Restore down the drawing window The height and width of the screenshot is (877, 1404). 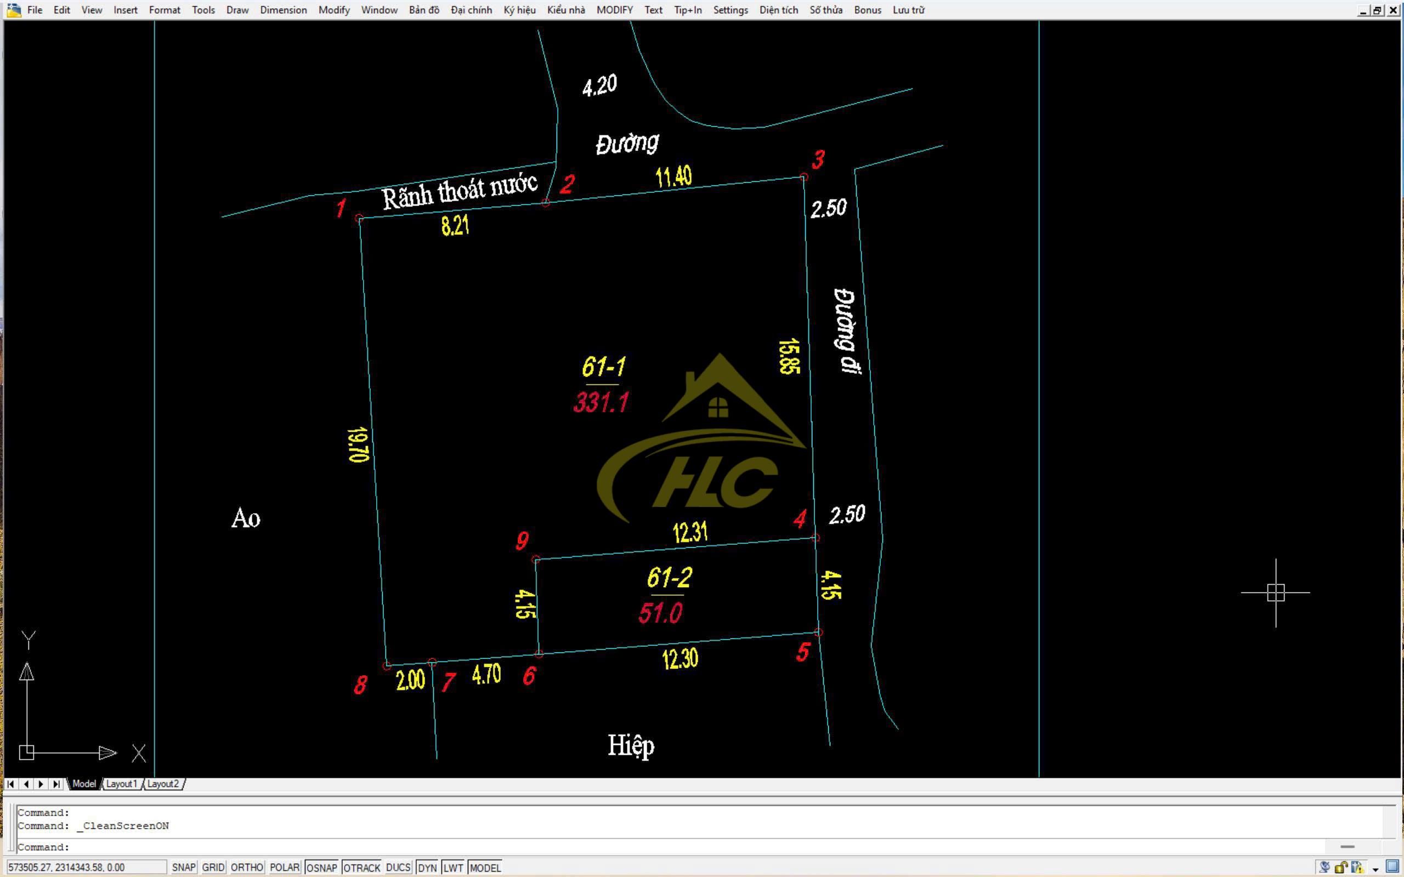click(x=1378, y=10)
